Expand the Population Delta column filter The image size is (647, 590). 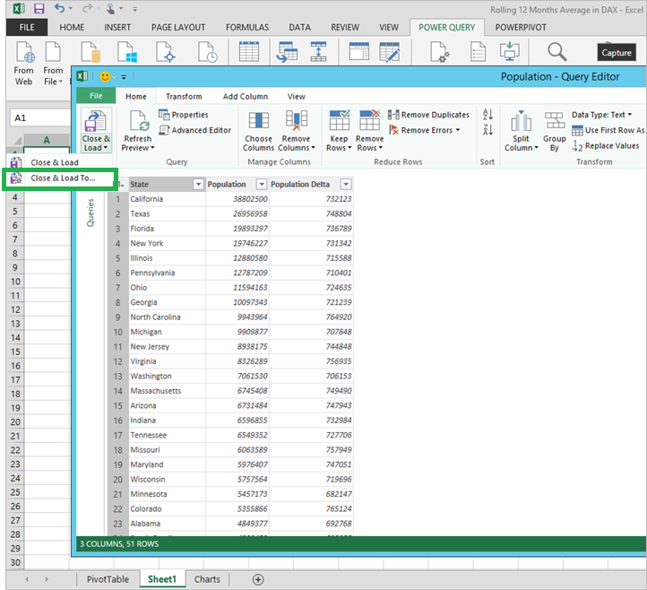(x=345, y=184)
